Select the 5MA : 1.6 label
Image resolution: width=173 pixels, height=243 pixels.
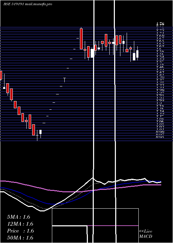(19, 217)
